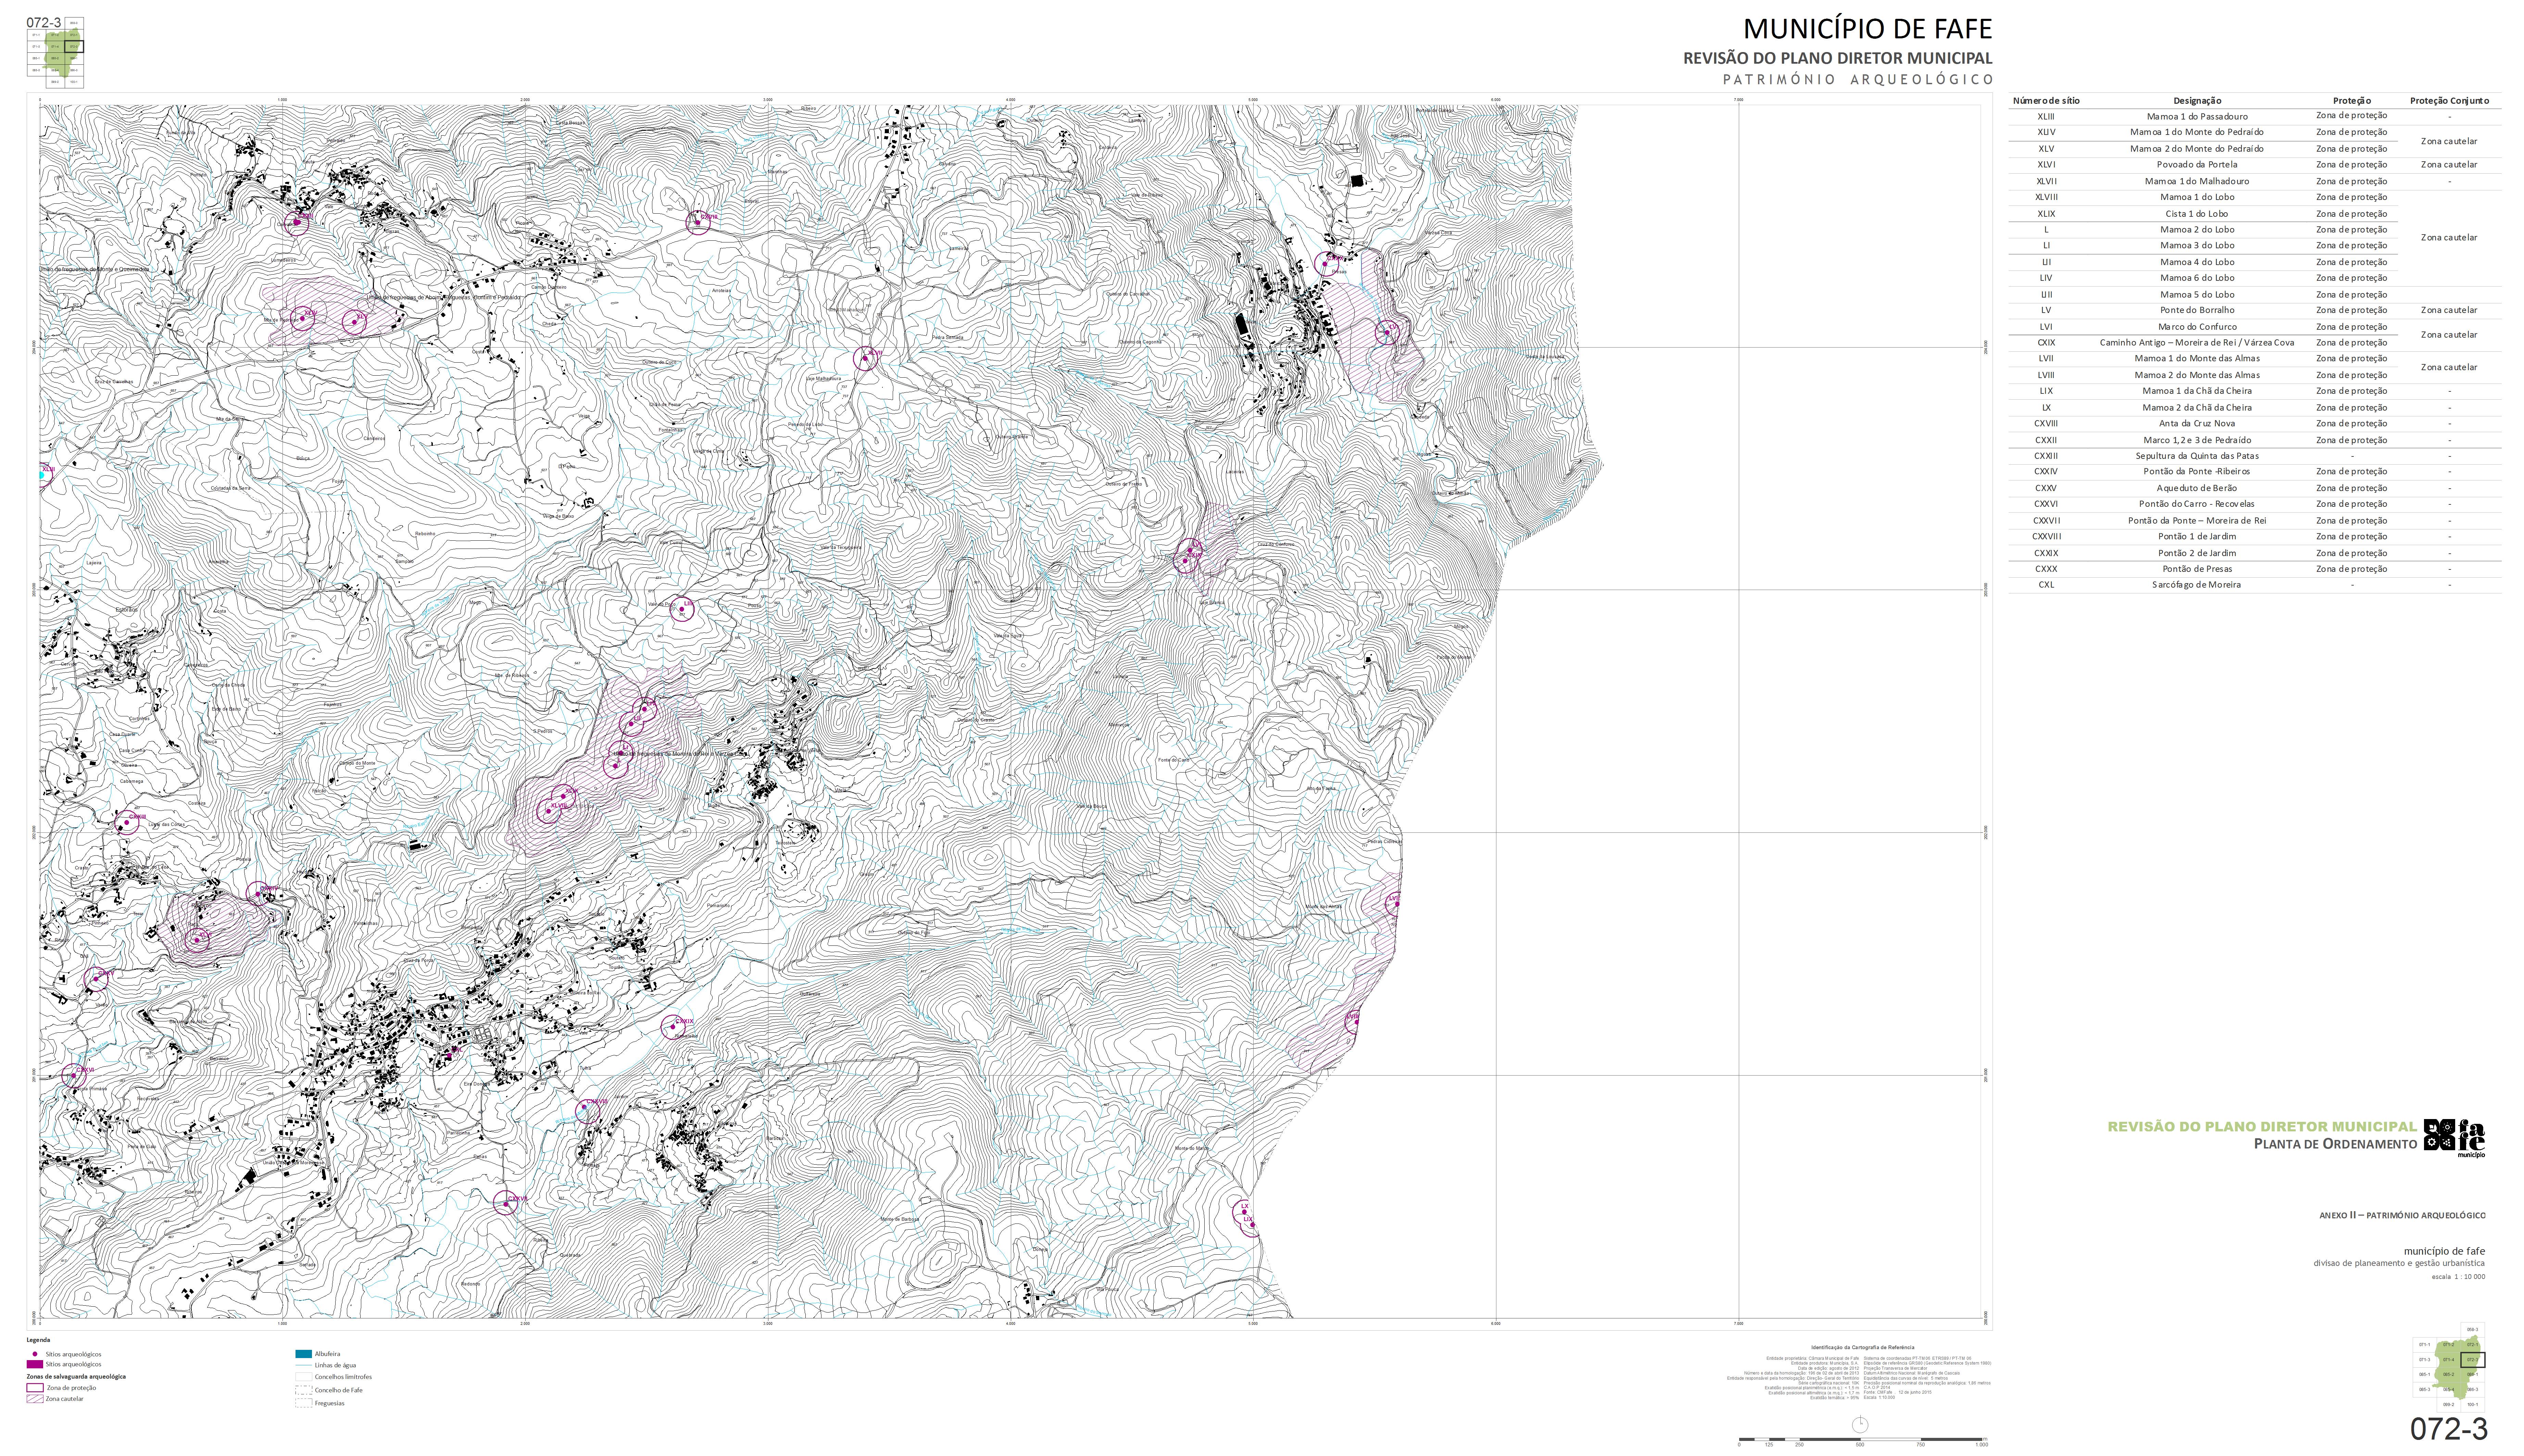Click the 'Número de sítio' table header

pos(2046,101)
